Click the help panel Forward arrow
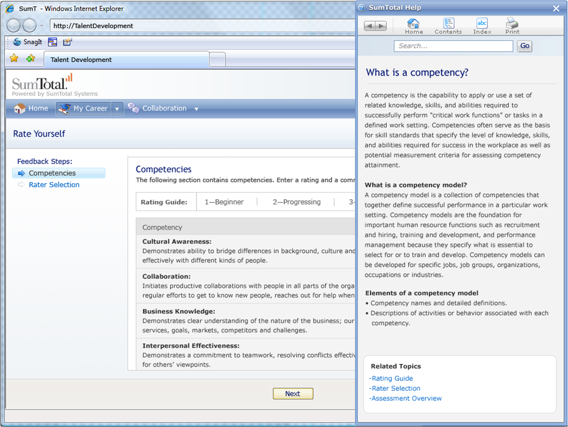The width and height of the screenshot is (568, 427). click(x=381, y=26)
